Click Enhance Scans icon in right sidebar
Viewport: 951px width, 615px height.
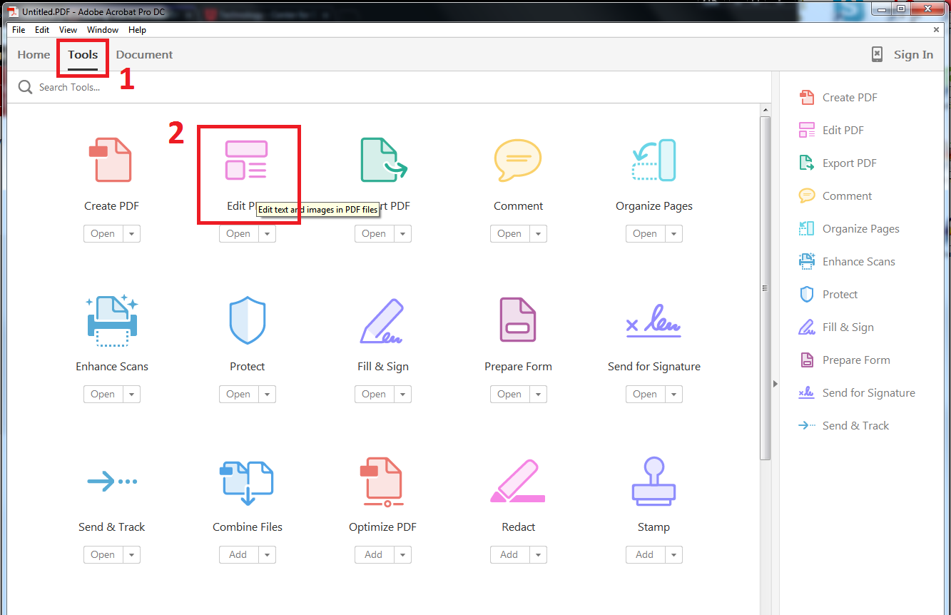(x=807, y=261)
